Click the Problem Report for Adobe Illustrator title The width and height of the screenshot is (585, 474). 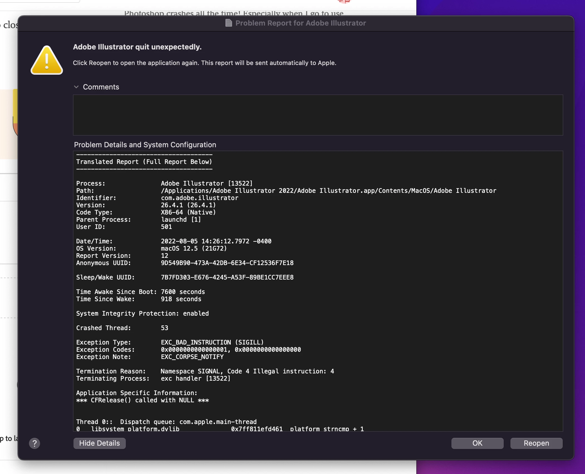click(300, 23)
